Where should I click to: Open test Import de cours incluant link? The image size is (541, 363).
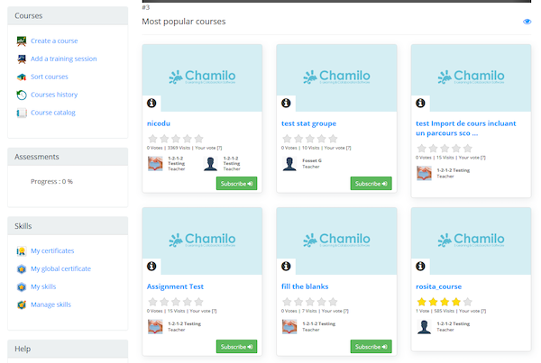pyautogui.click(x=466, y=128)
